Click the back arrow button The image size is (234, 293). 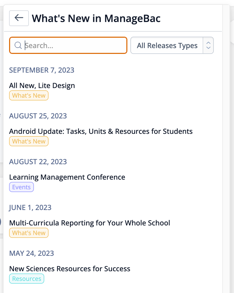tap(19, 18)
